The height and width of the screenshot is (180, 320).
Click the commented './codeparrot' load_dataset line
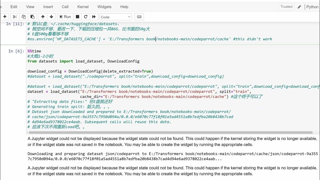(x=126, y=76)
